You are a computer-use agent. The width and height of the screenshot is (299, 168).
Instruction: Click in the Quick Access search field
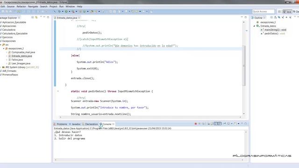point(263,12)
